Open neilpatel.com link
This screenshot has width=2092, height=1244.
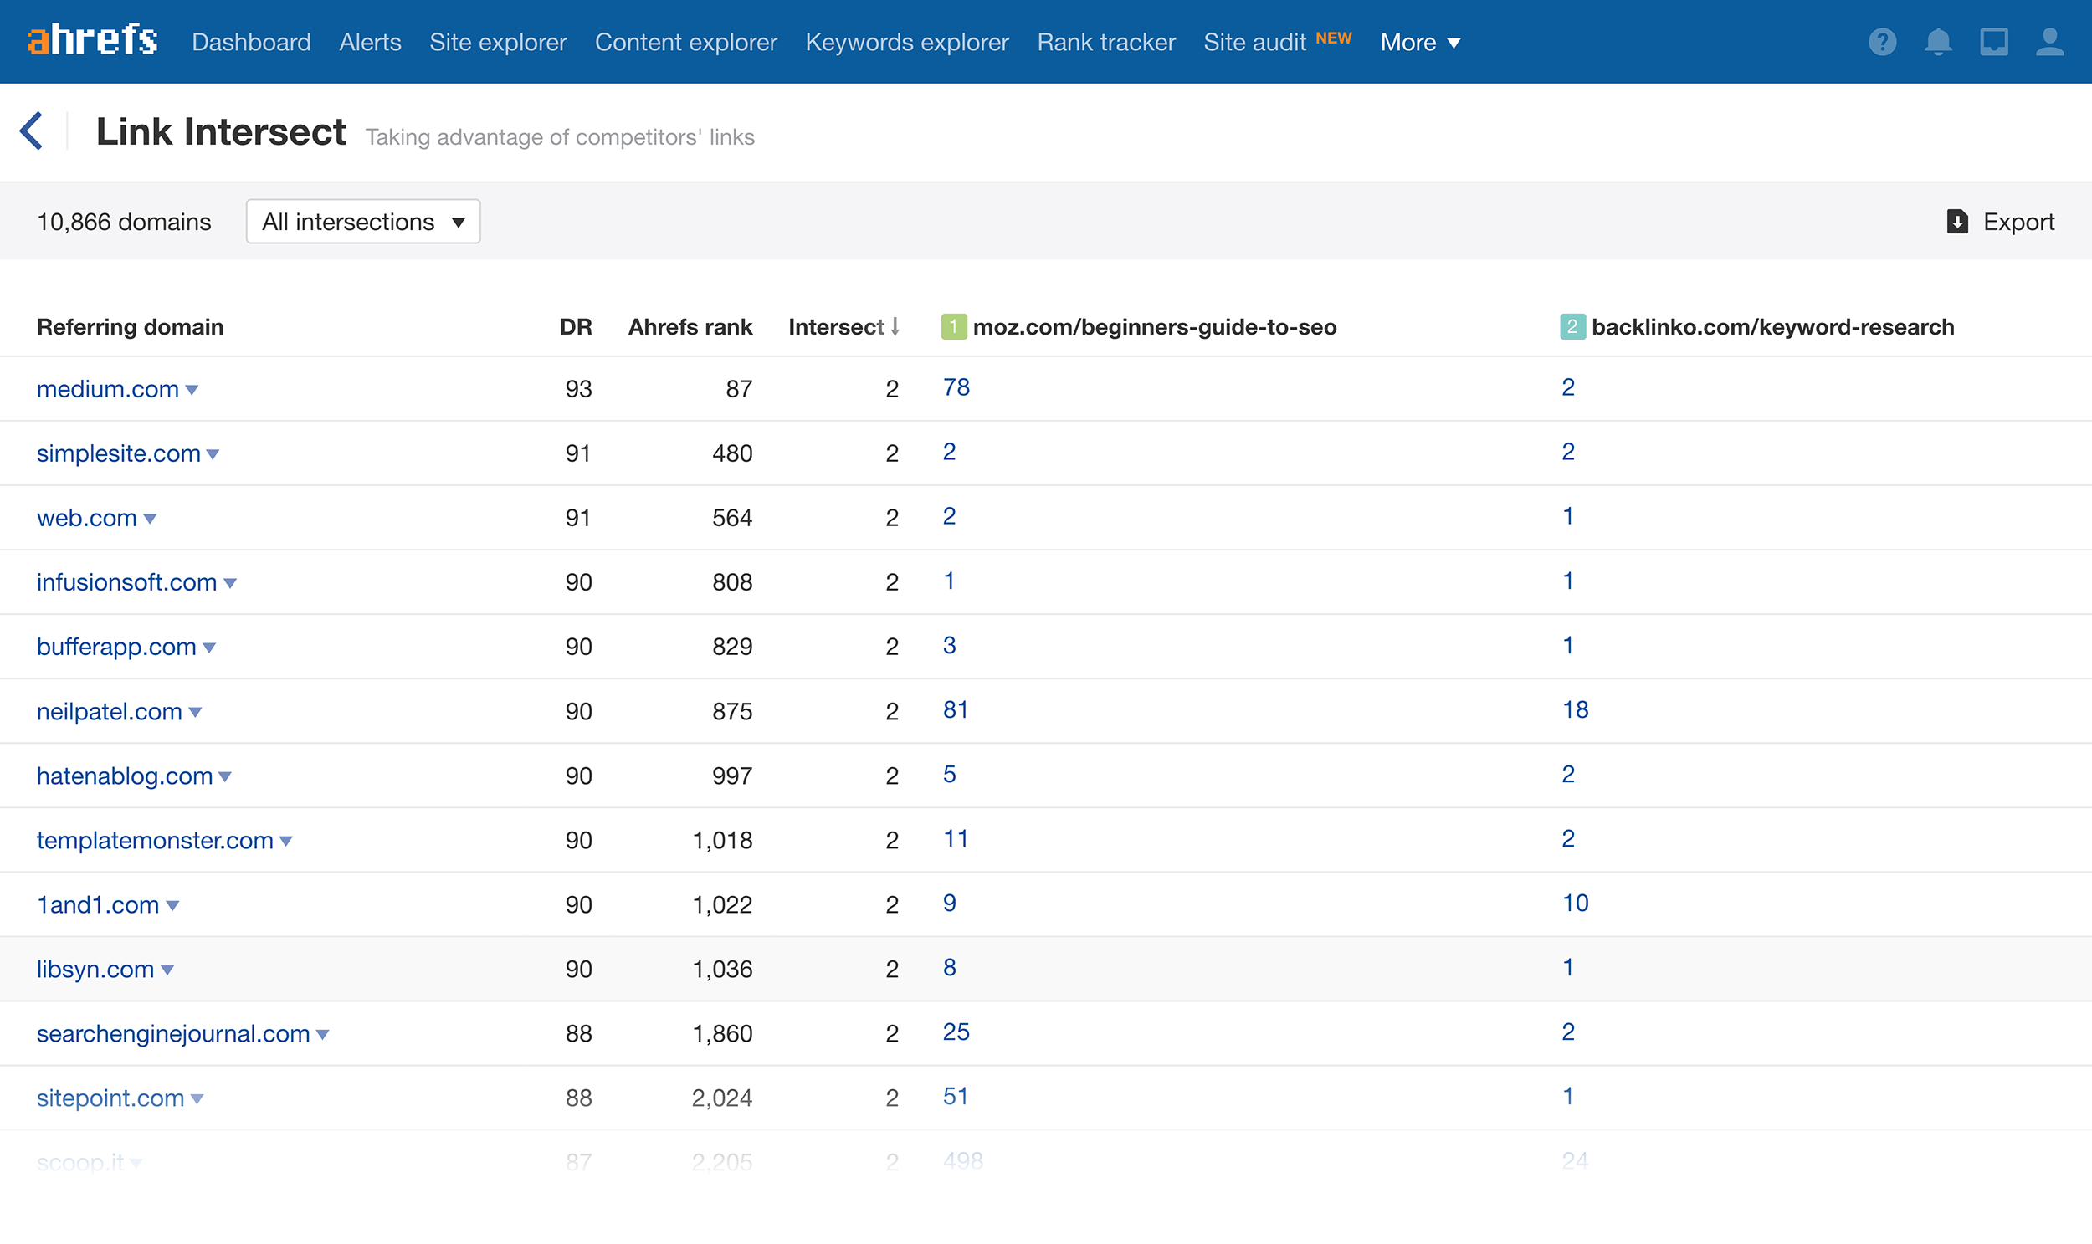[110, 712]
